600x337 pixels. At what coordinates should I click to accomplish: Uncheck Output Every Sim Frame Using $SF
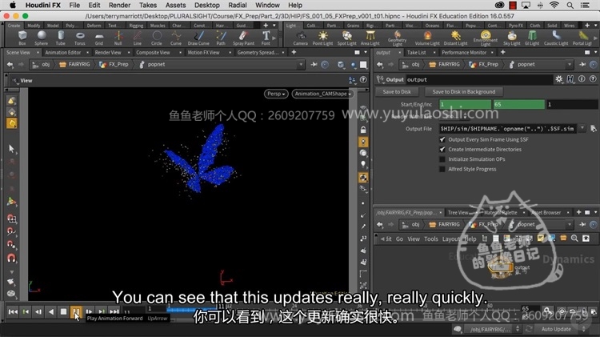[442, 139]
